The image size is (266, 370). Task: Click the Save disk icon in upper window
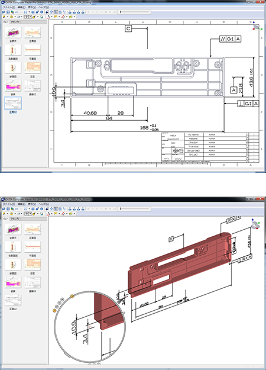[8, 12]
